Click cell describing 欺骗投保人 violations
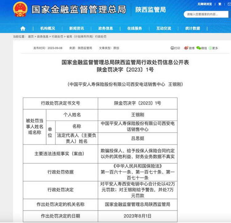231x223 pixels. pos(137,154)
